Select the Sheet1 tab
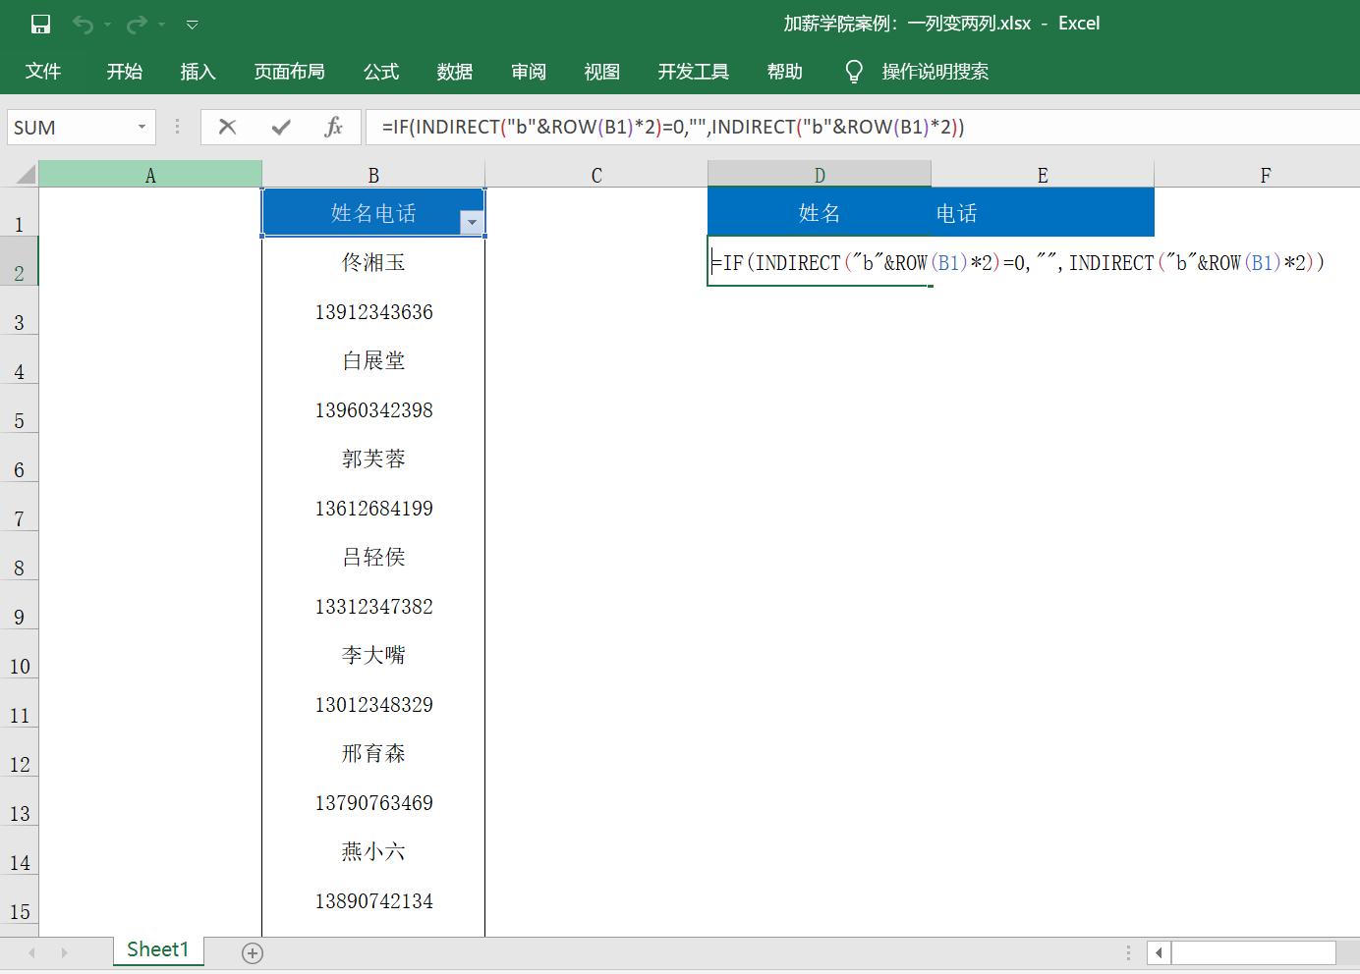 click(157, 949)
